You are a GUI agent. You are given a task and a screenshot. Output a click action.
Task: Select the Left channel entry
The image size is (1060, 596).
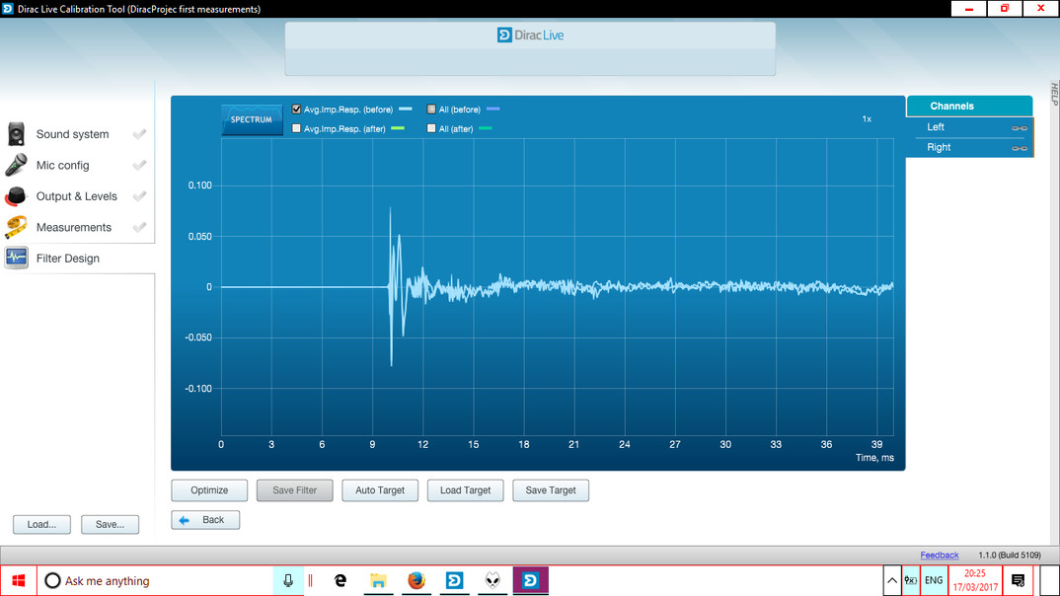[936, 127]
